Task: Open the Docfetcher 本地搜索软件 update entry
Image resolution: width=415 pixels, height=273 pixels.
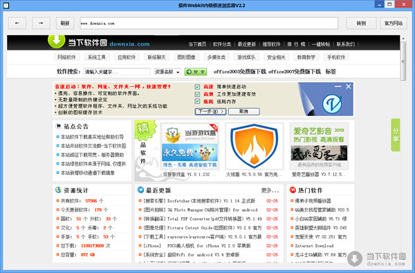Action: (199, 201)
